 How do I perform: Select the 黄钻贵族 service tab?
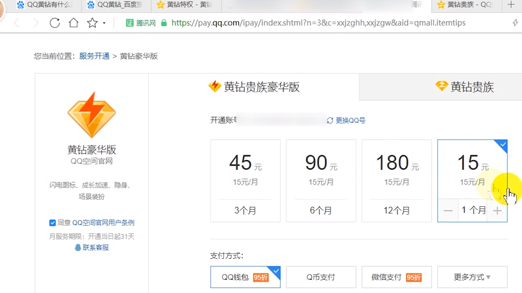click(465, 87)
